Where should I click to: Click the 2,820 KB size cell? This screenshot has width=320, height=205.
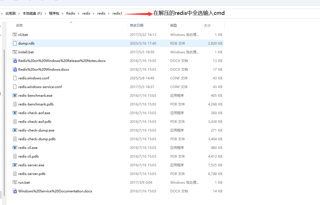click(215, 43)
